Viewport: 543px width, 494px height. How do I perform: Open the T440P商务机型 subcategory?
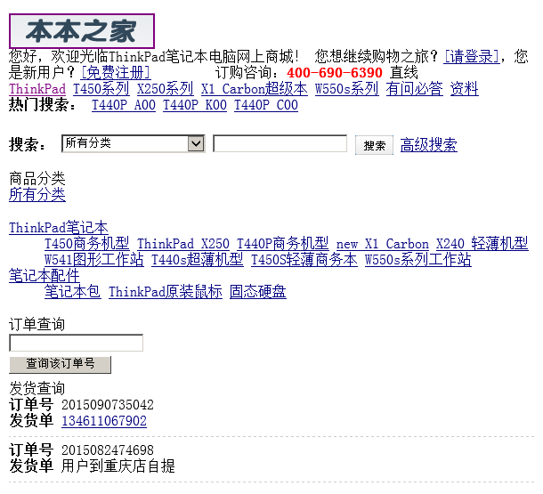pyautogui.click(x=282, y=243)
